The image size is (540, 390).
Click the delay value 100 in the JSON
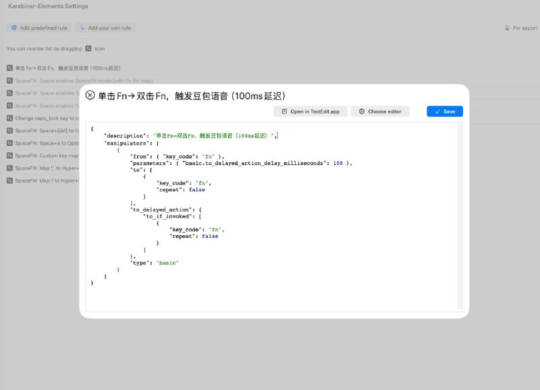click(x=338, y=163)
